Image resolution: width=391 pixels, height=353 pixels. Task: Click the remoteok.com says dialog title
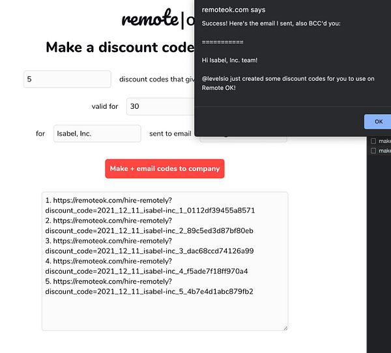[233, 10]
